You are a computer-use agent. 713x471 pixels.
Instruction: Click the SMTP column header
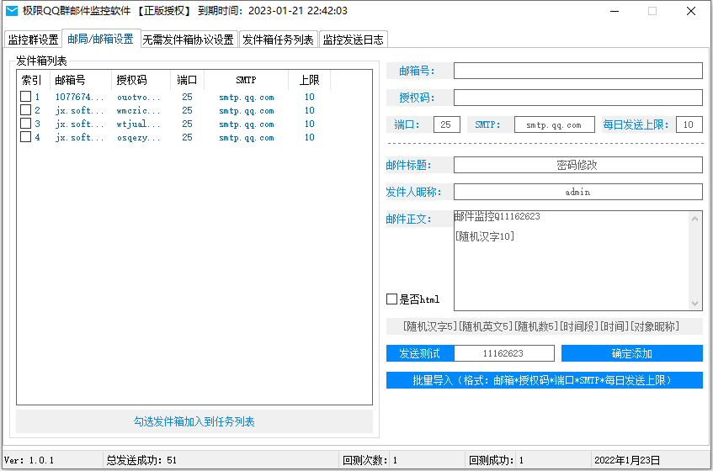(247, 80)
